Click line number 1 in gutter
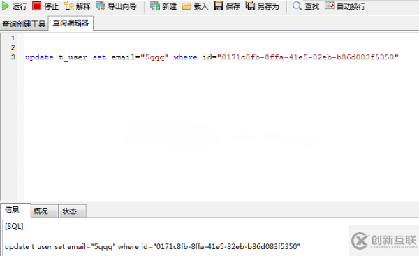 pos(13,38)
